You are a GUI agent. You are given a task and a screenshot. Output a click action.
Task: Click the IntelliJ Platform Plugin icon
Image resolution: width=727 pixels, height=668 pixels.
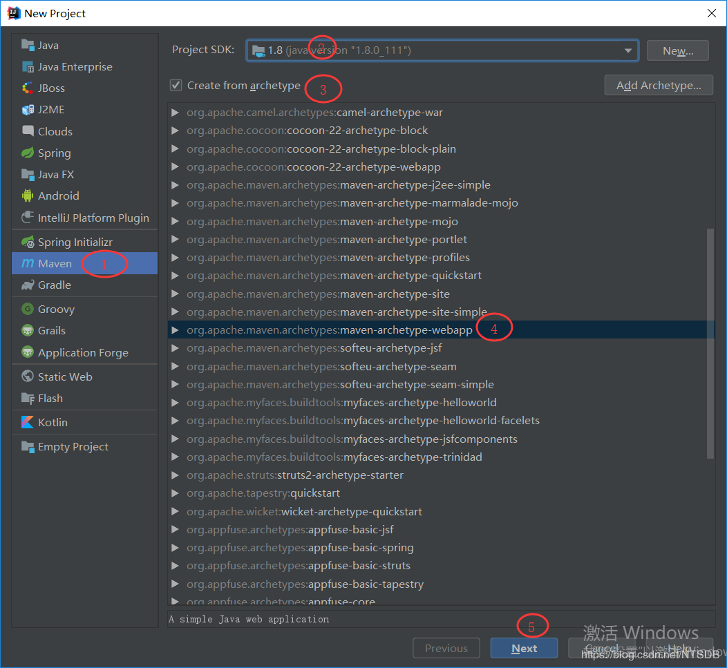(28, 218)
